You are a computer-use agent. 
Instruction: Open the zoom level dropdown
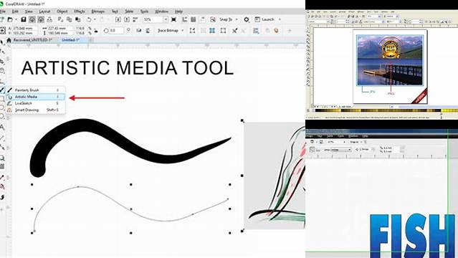(166, 19)
